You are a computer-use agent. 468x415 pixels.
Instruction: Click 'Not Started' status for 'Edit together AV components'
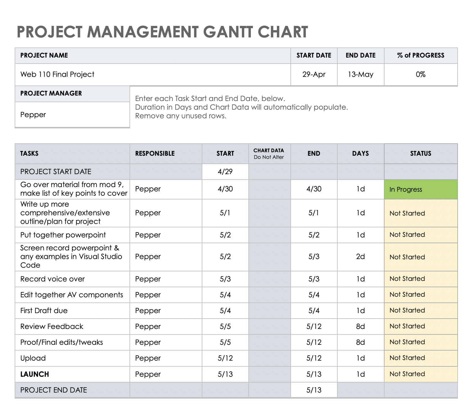tap(421, 295)
